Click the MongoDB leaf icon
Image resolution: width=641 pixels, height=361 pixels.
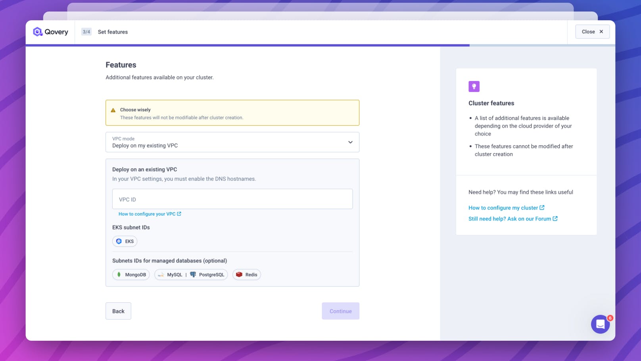[119, 275]
